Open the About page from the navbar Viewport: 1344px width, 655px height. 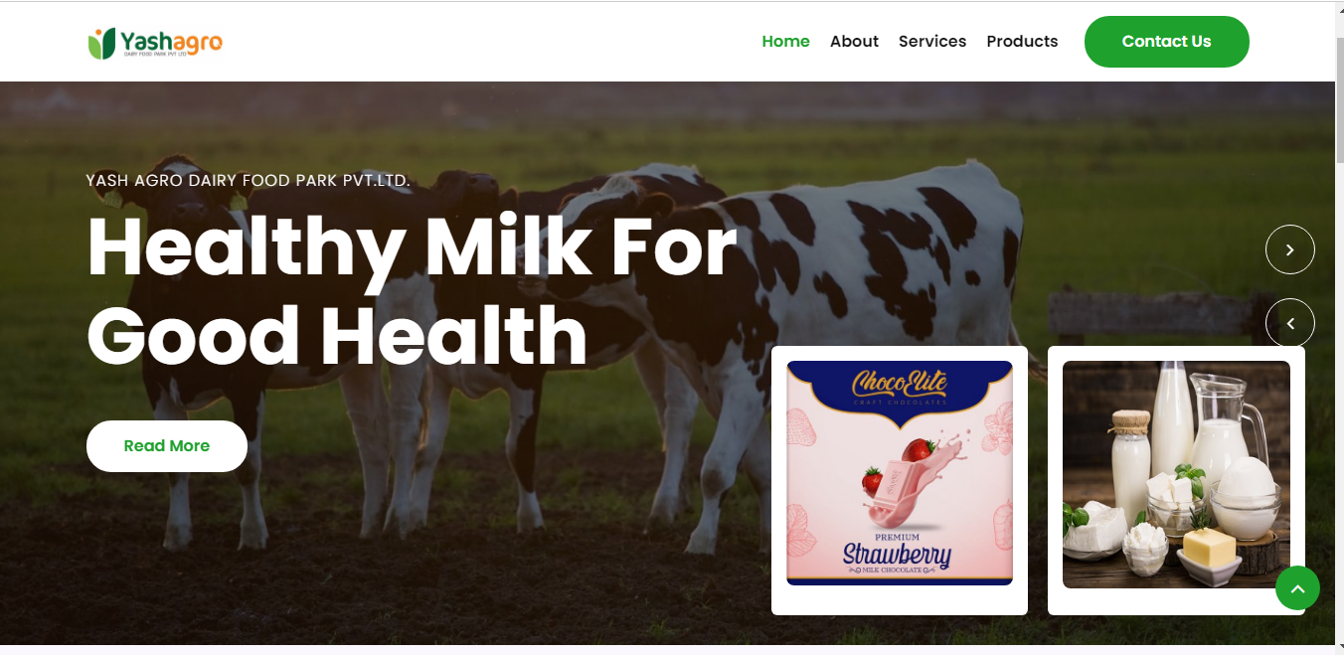pos(854,42)
